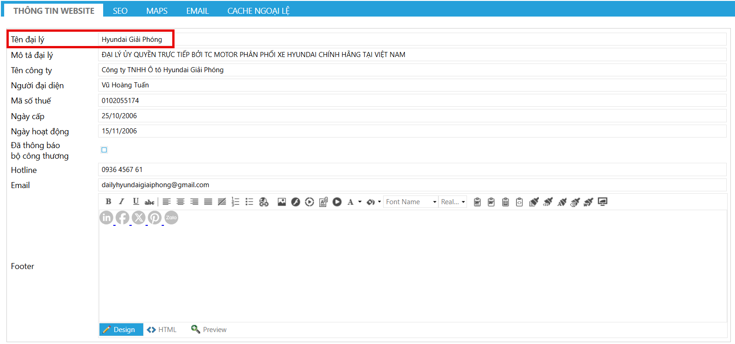Toggle bold formatting in Footer editor
735x344 pixels.
tap(108, 201)
